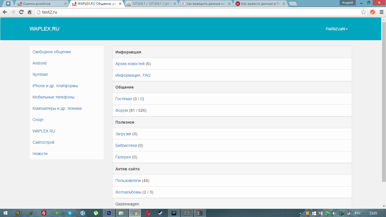The height and width of the screenshot is (217, 386).
Task: Open the Пользователи users link
Action: (128, 181)
